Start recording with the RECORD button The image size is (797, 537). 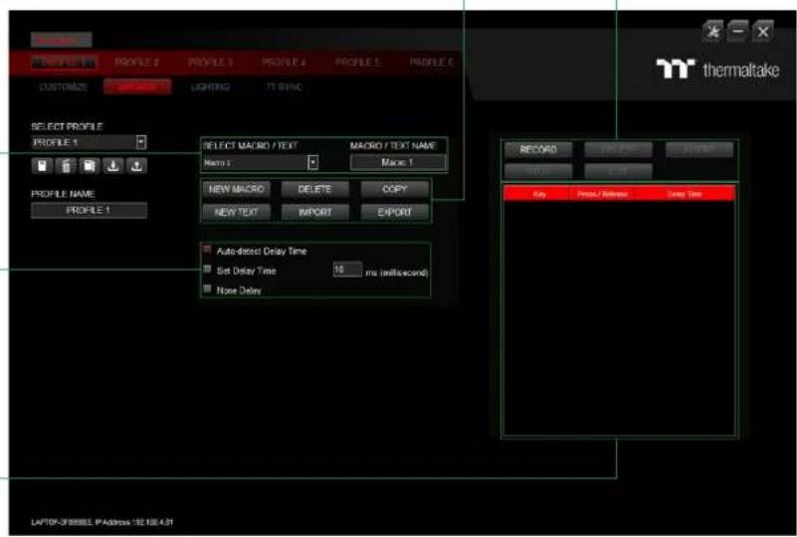(538, 150)
